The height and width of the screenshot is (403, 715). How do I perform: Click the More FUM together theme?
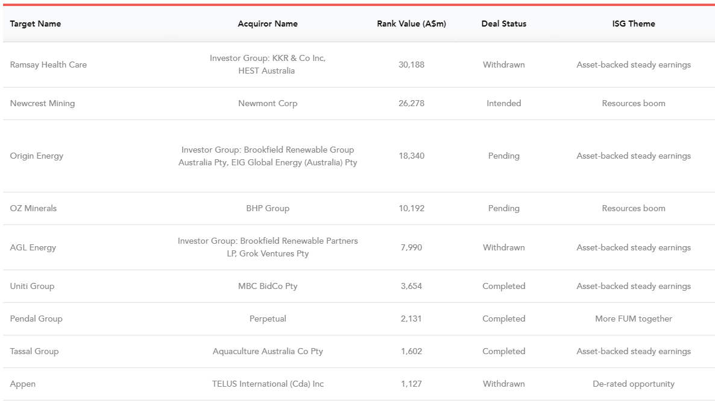633,319
